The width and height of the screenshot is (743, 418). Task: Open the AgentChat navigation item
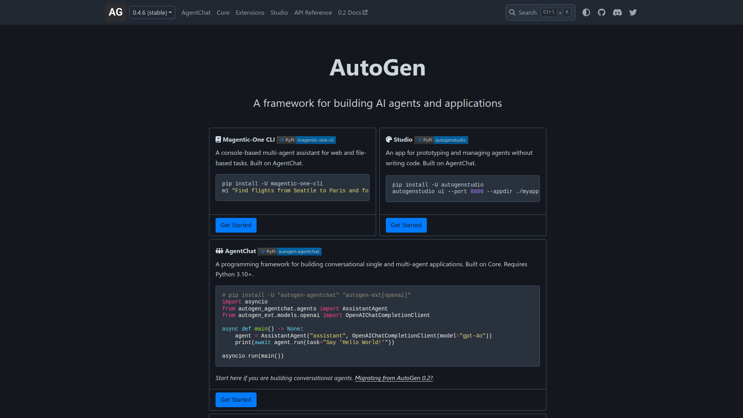click(196, 12)
